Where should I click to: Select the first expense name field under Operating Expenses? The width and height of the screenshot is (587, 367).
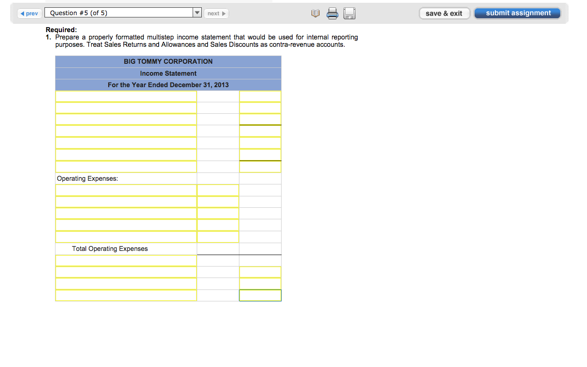tap(126, 190)
